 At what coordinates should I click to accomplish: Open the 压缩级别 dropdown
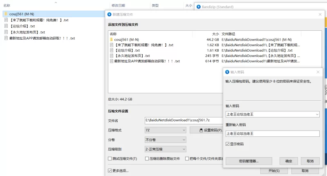point(165,149)
